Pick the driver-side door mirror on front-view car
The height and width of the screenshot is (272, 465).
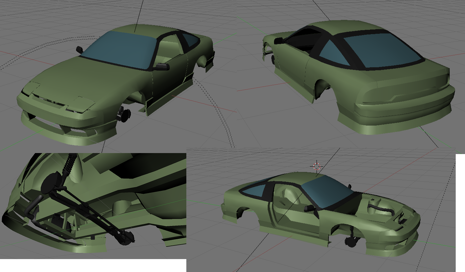tap(162, 67)
